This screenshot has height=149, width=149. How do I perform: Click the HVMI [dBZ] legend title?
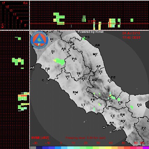click(40, 138)
